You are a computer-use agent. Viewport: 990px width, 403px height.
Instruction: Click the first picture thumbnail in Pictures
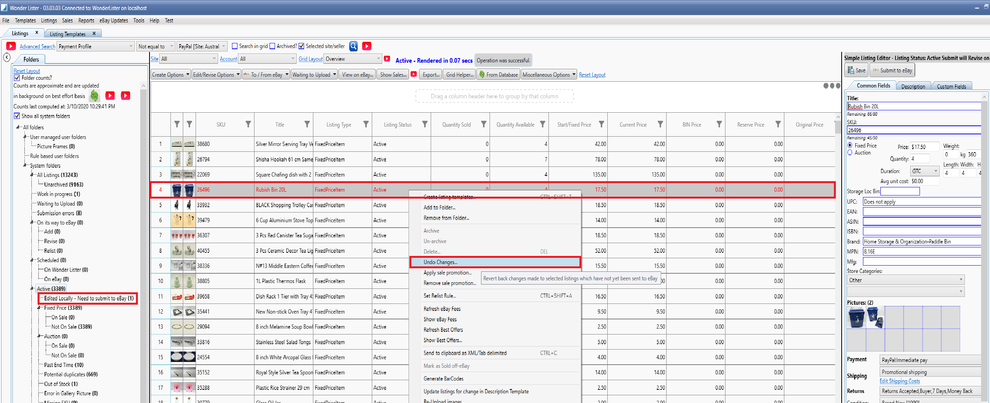pyautogui.click(x=856, y=317)
